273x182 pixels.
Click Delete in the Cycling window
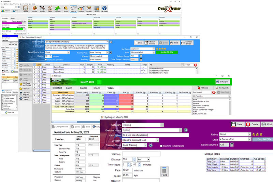[253, 124]
